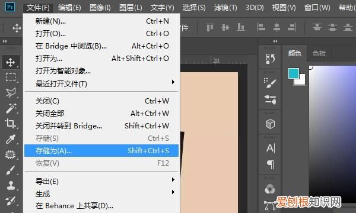Choose 关闭全部 menu entry
356x213 pixels.
point(101,114)
